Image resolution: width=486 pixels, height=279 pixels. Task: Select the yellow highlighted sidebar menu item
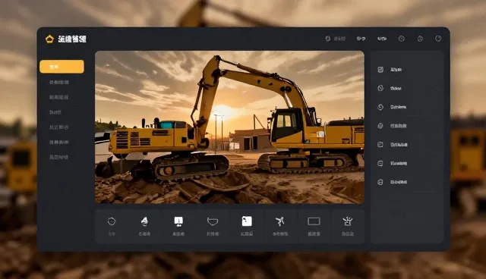tap(62, 67)
